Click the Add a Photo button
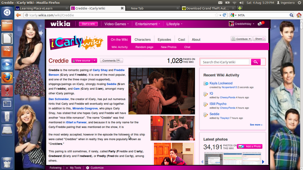This screenshot has width=303, height=170. (x=250, y=146)
